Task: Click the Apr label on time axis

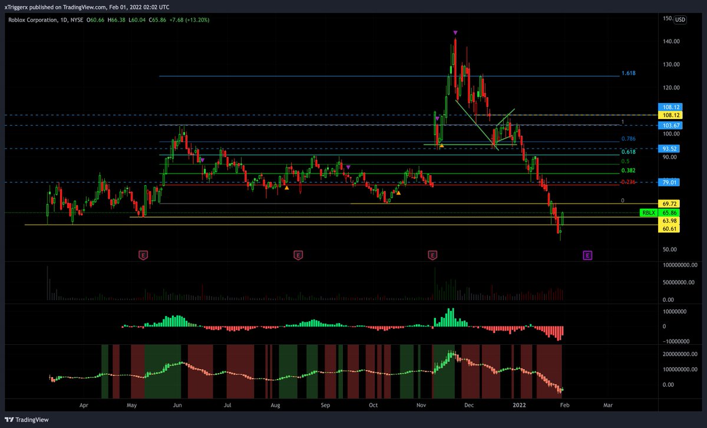Action: point(84,405)
